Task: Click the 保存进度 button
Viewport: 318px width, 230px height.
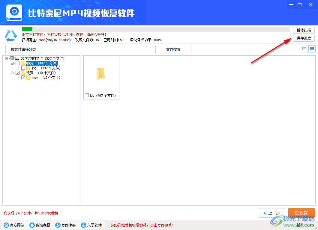Action: point(304,38)
